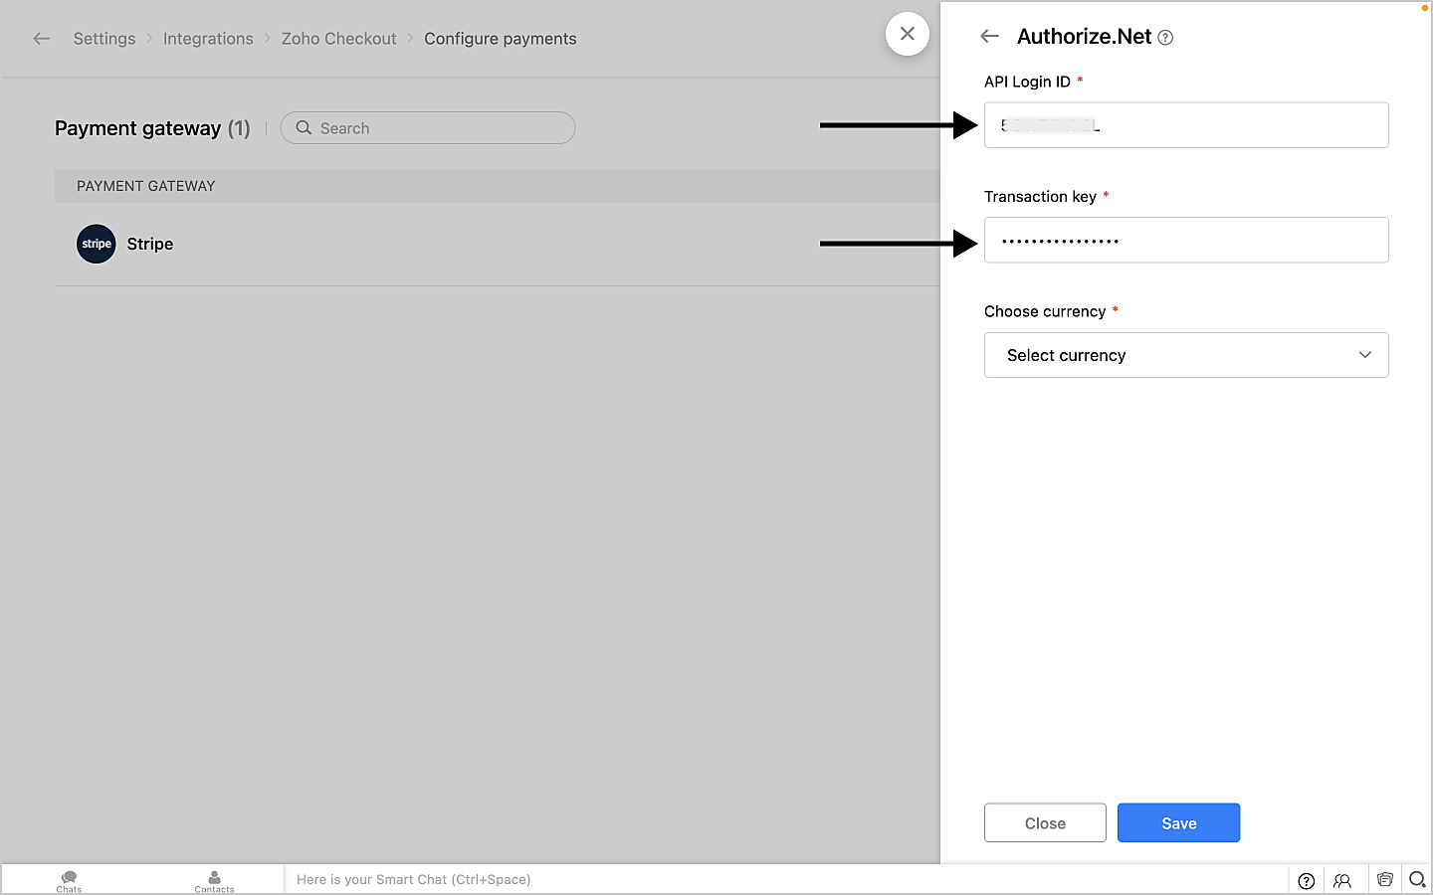Click the back arrow beside Settings breadcrumb

tap(42, 39)
